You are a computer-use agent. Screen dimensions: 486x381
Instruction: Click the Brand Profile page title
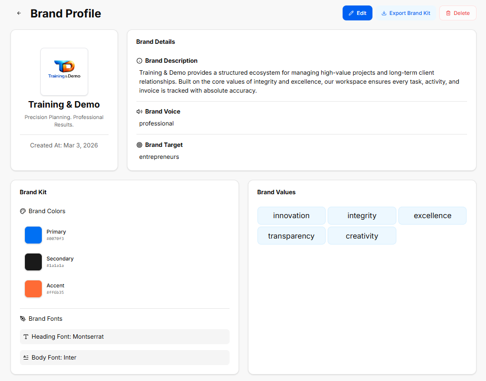[66, 13]
